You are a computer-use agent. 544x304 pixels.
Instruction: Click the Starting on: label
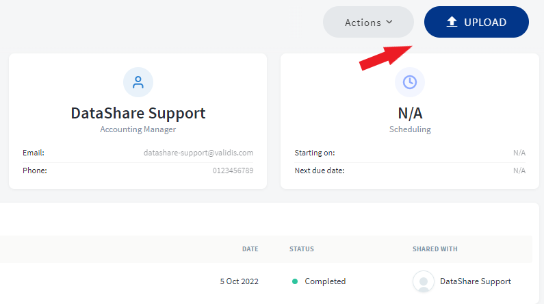(315, 153)
